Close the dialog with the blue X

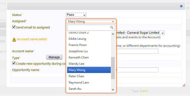[x=181, y=6]
